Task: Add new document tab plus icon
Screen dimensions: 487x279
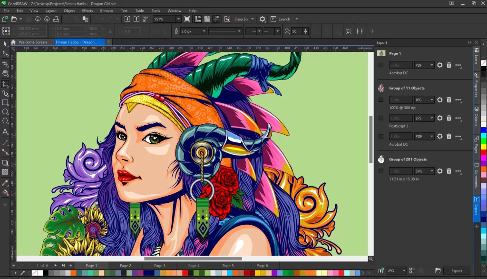Action: 109,42
